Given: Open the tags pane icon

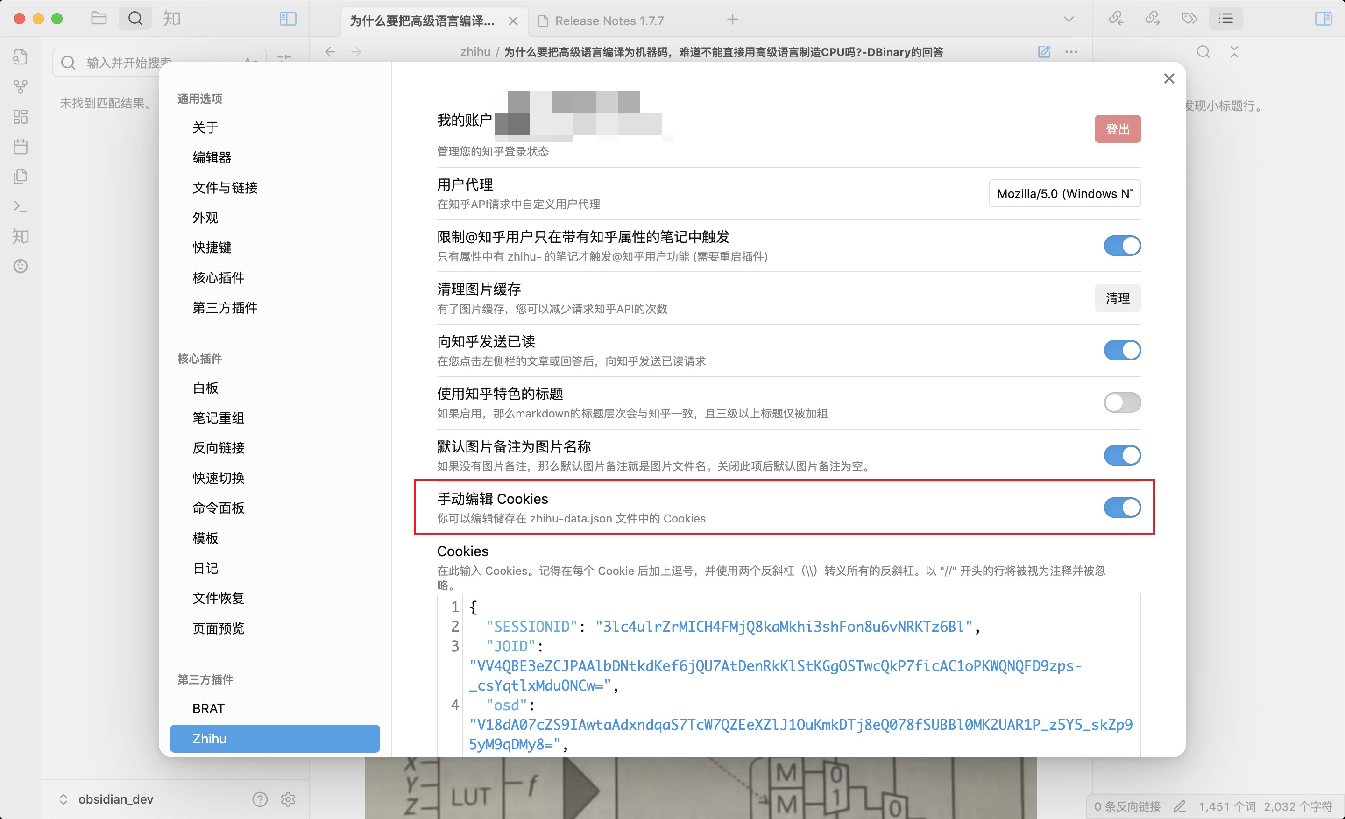Looking at the screenshot, I should 1189,18.
